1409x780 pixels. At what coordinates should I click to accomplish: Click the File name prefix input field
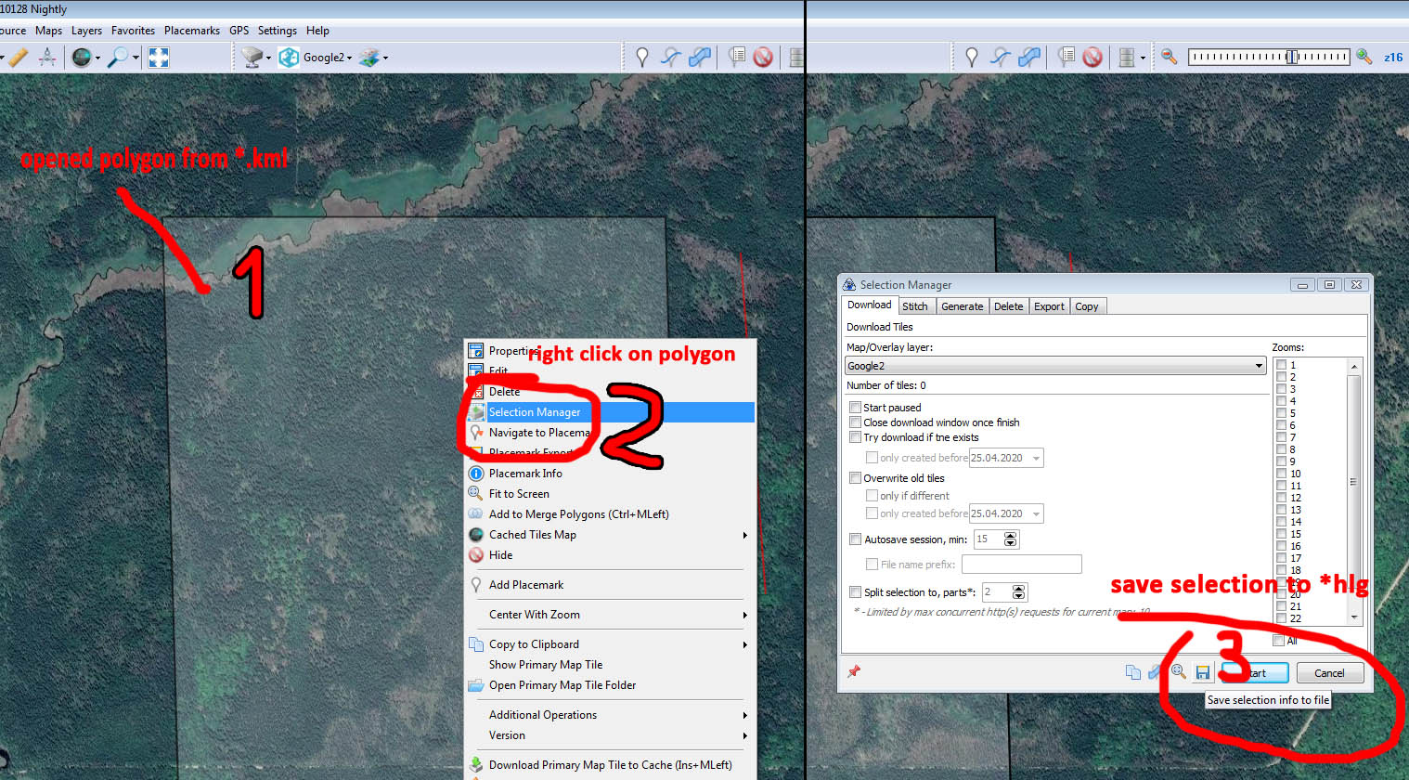pyautogui.click(x=1021, y=565)
